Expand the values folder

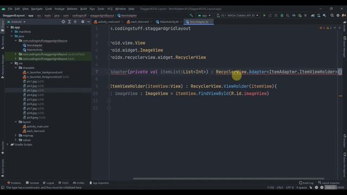[16, 140]
